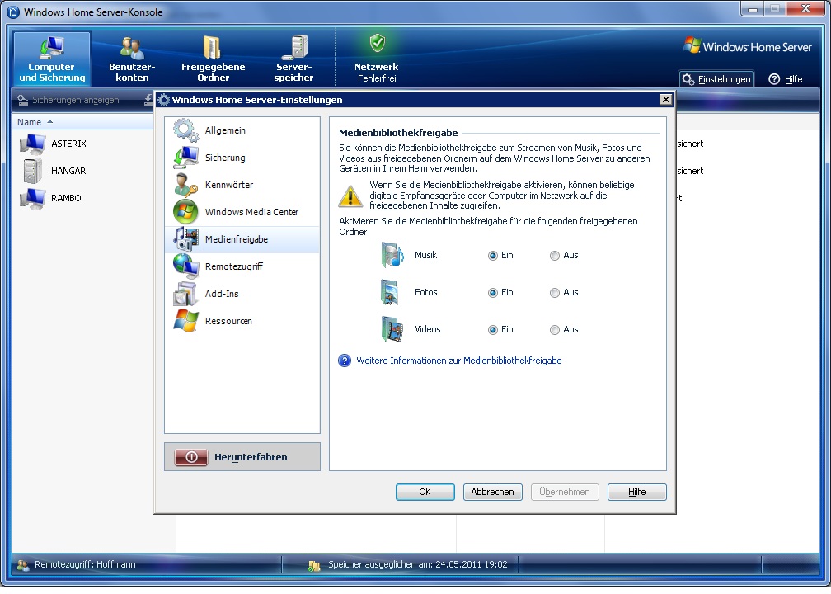Select RAMBO name text in list

[x=66, y=198]
